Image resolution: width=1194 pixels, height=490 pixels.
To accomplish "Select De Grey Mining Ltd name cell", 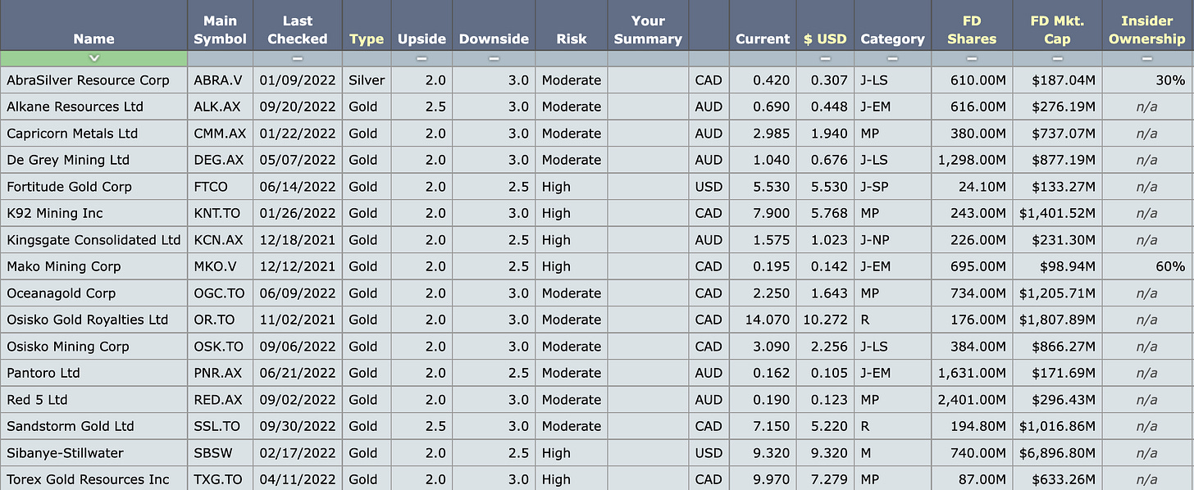I will pos(68,160).
